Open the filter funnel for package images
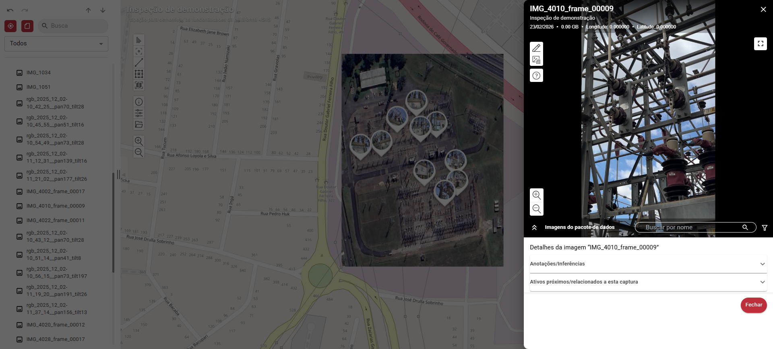Viewport: 773px width, 349px height. coord(765,228)
